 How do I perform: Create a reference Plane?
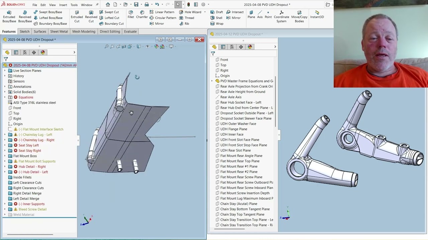251,14
